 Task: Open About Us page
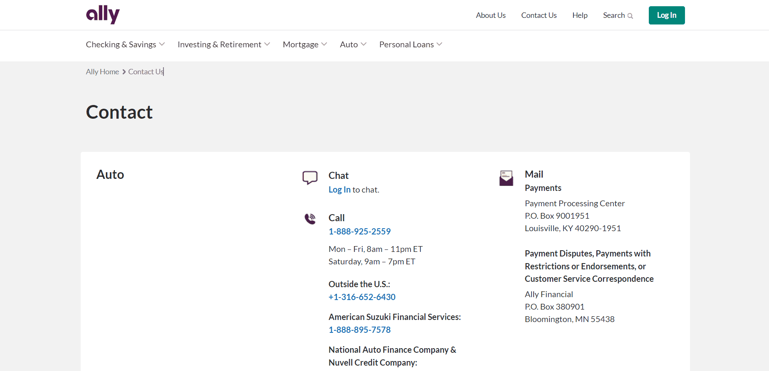click(491, 15)
